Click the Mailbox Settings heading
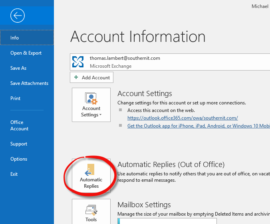The height and width of the screenshot is (224, 270). click(144, 205)
